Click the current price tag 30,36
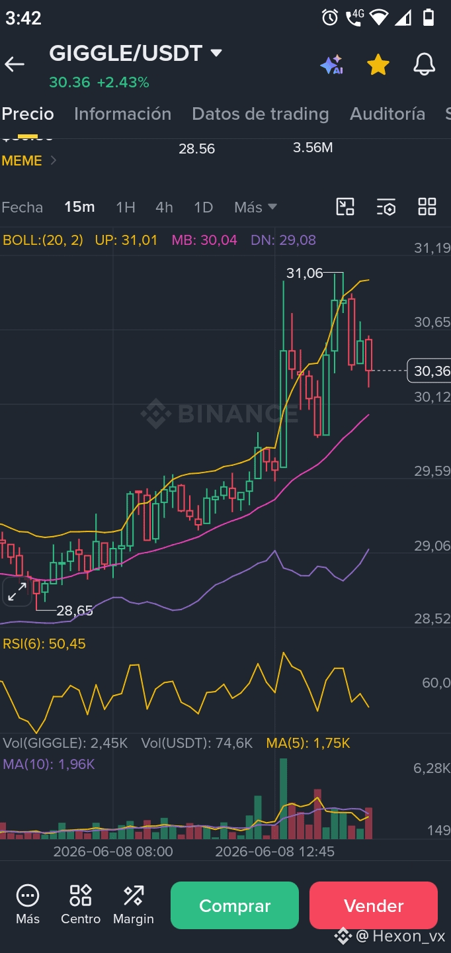 coord(429,371)
